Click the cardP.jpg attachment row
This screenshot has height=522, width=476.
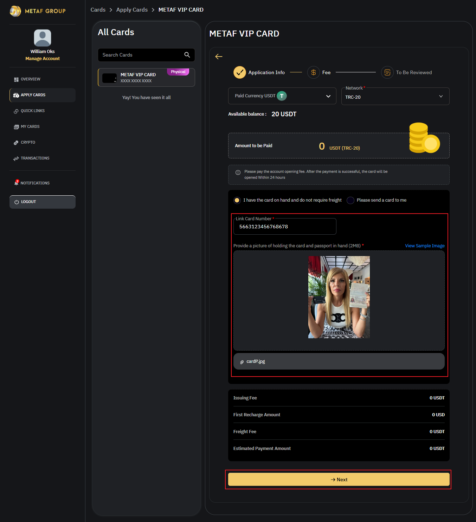tap(339, 361)
